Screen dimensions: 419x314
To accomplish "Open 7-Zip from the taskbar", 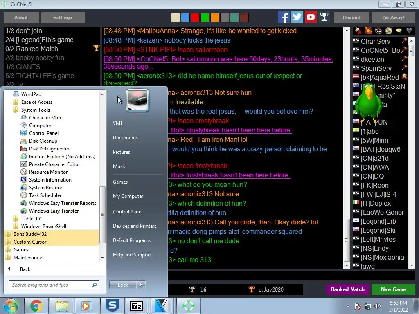I will (x=137, y=306).
